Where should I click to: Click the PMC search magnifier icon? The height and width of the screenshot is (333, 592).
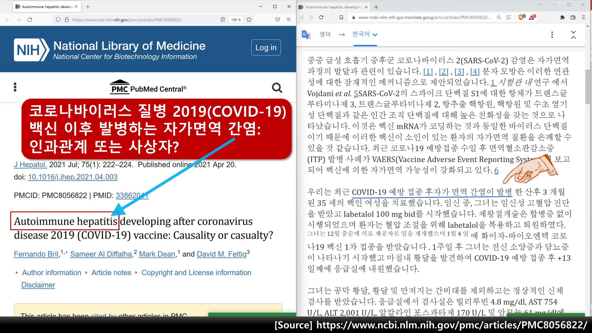277,88
